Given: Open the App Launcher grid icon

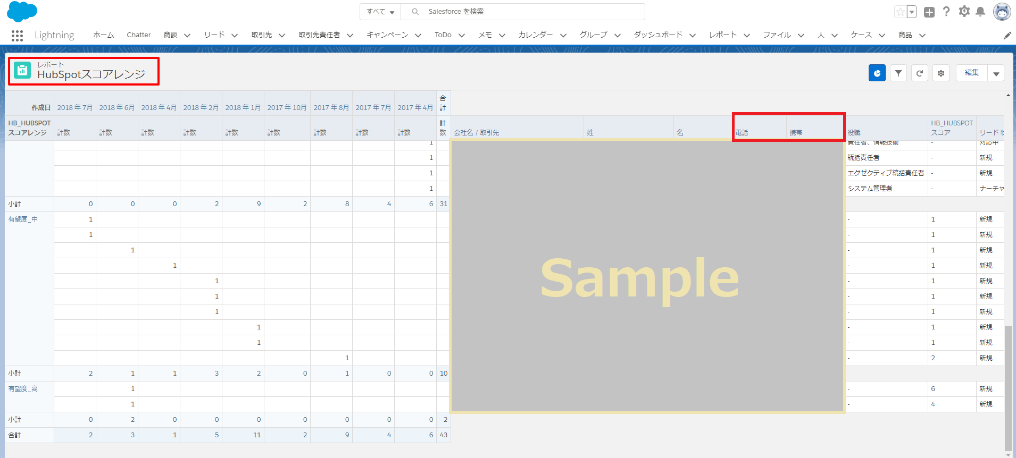Looking at the screenshot, I should [x=17, y=36].
